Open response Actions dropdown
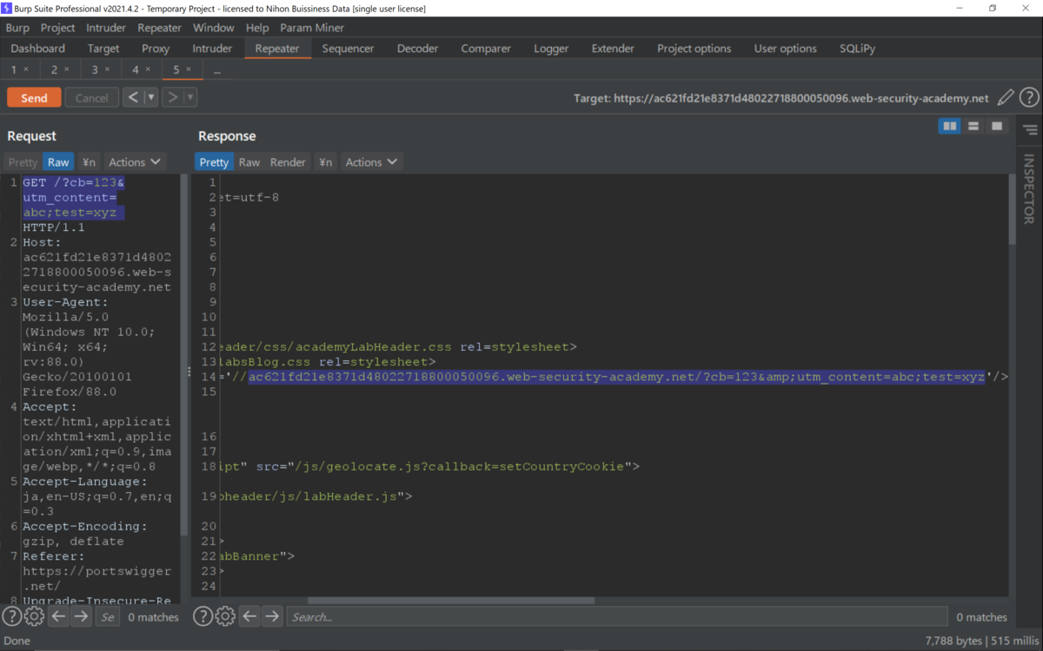Viewport: 1043px width, 651px height. coord(371,162)
